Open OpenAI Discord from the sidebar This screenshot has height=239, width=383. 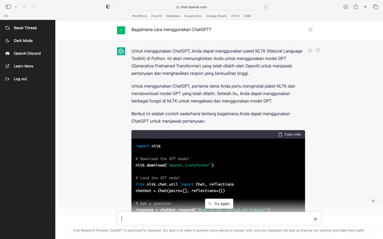[x=26, y=53]
